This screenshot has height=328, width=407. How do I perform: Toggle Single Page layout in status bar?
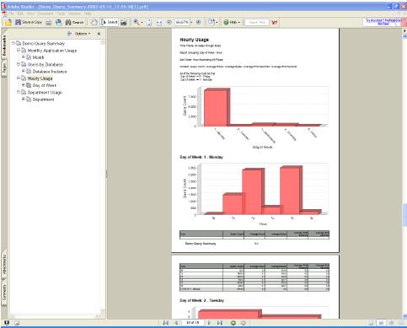pos(372,323)
